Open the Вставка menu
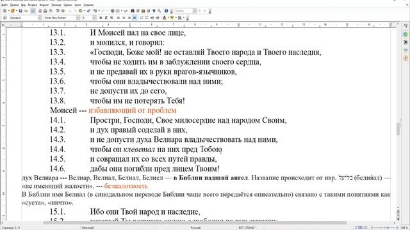This screenshot has height=230, width=410. [33, 4]
